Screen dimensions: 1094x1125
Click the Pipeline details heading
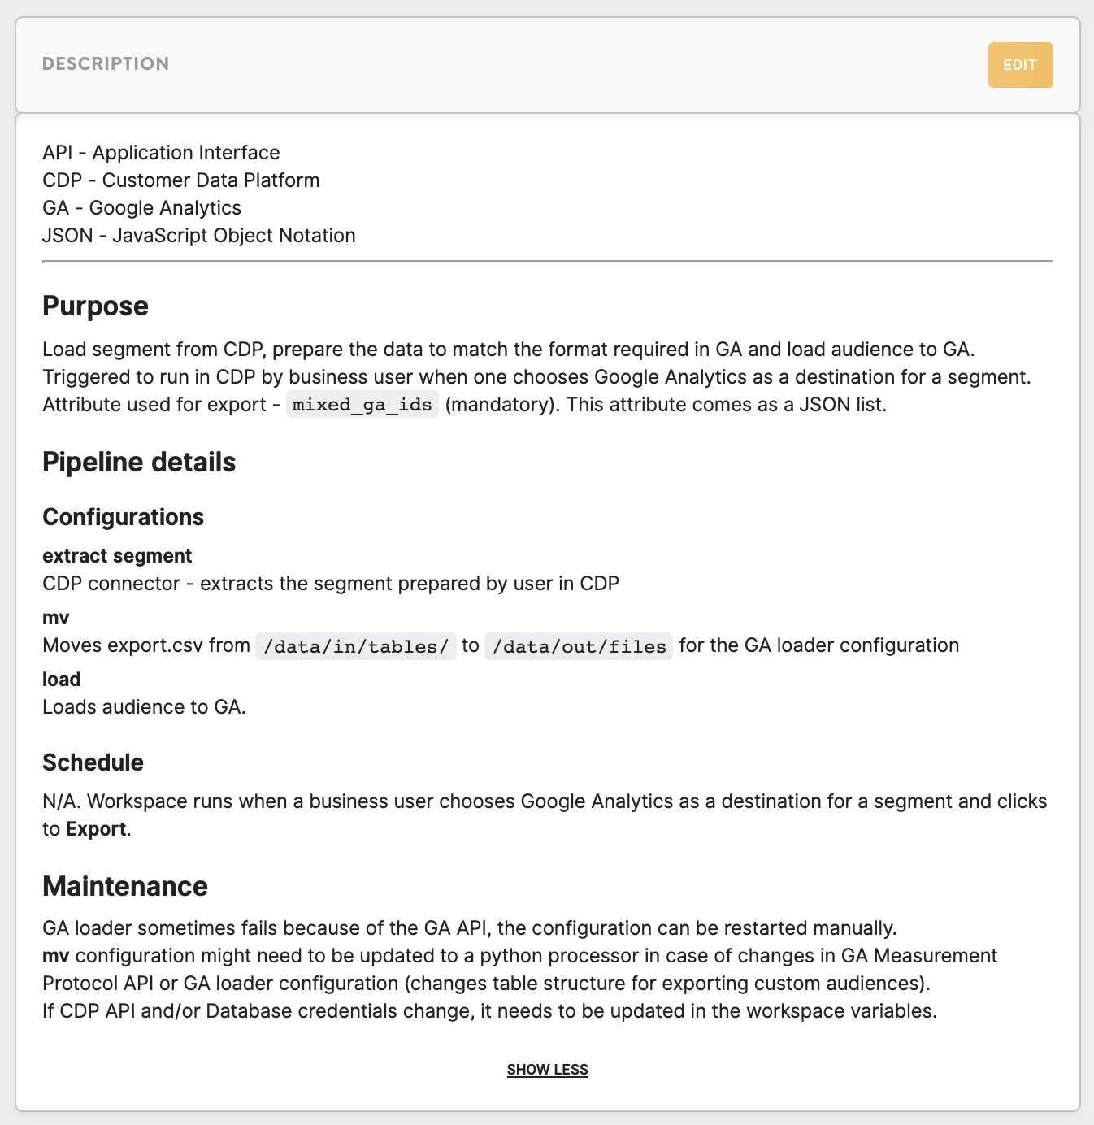(x=139, y=463)
